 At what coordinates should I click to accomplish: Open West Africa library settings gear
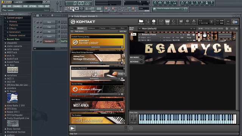pyautogui.click(x=122, y=110)
